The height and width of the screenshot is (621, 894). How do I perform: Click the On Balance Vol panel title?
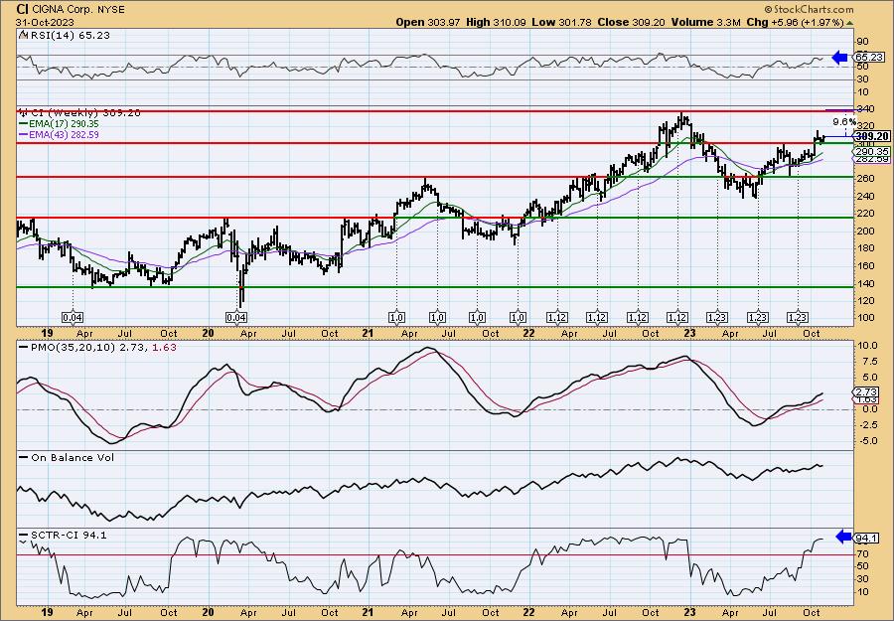(72, 458)
